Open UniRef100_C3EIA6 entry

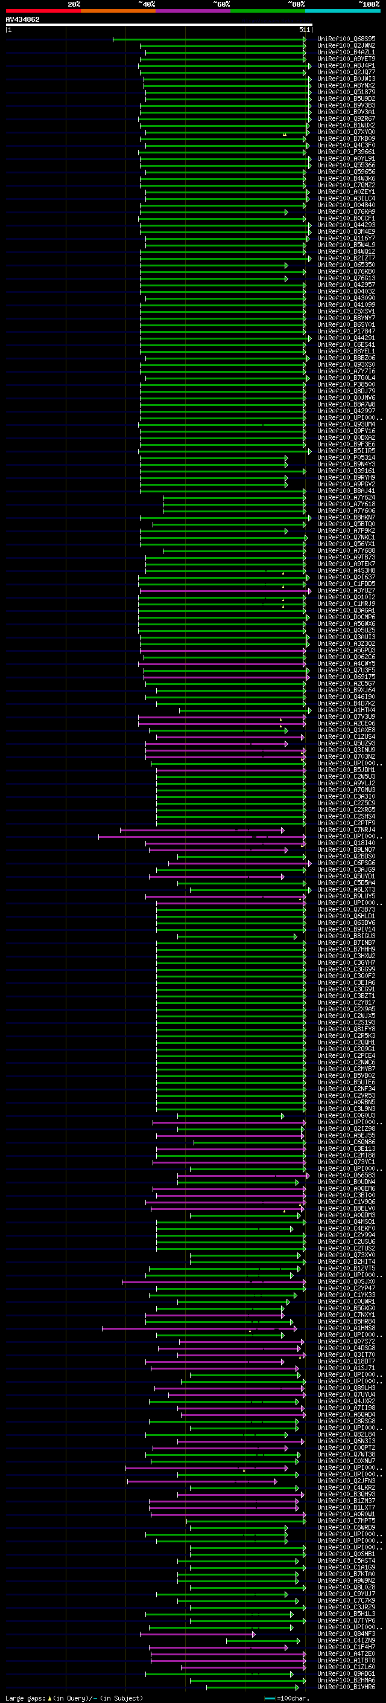pos(346,982)
